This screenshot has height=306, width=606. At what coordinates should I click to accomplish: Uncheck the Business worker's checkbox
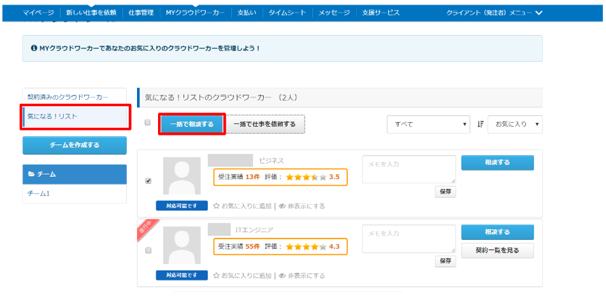point(148,181)
